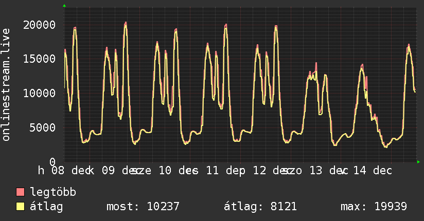Click the pink legtöbb legend swatch
The image size is (424, 221).
(x=20, y=192)
